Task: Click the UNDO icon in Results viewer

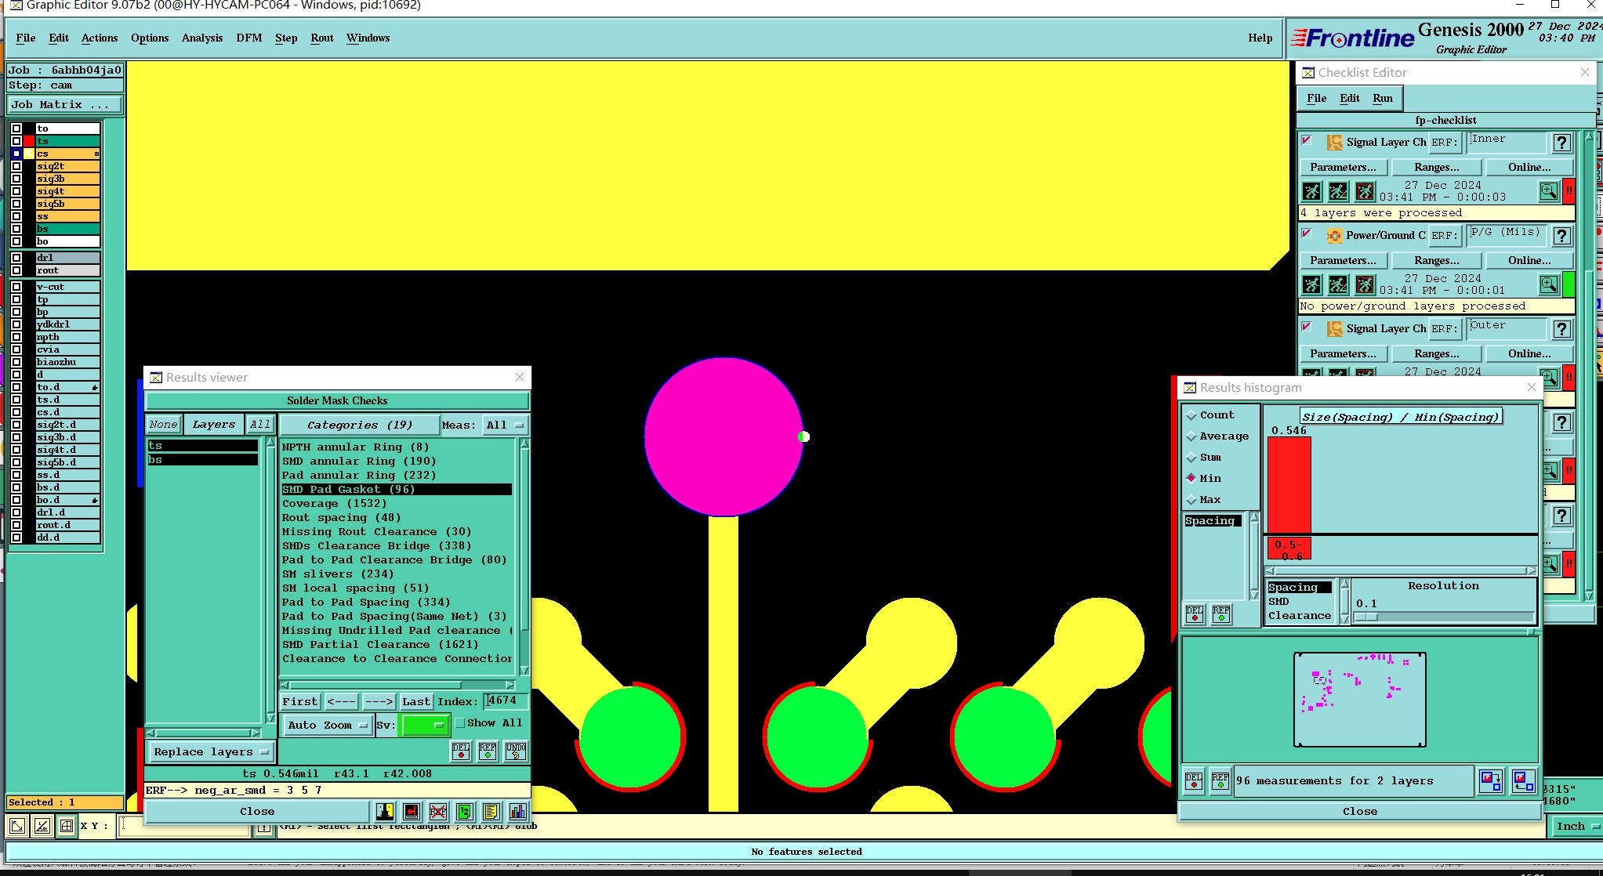Action: (x=515, y=751)
